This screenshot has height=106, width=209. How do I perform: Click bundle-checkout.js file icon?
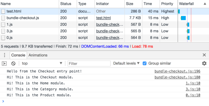pos(3,18)
